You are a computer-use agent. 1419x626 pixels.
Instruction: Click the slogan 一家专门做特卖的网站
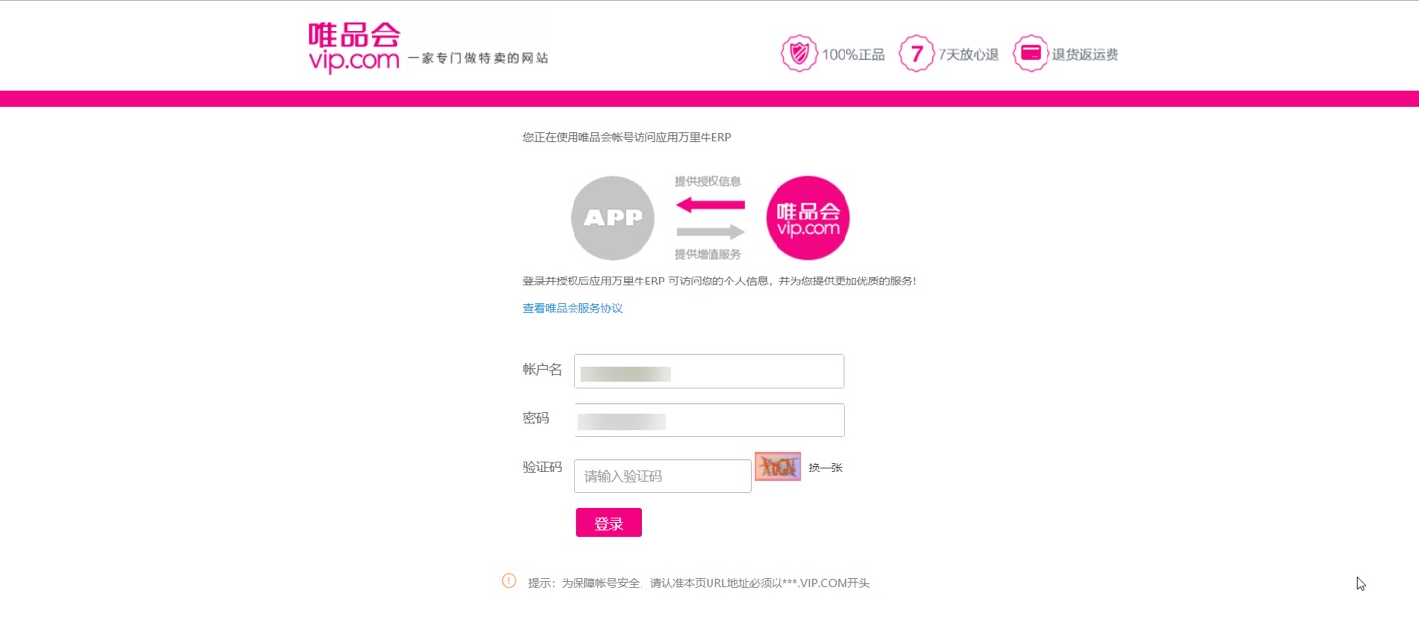(478, 58)
